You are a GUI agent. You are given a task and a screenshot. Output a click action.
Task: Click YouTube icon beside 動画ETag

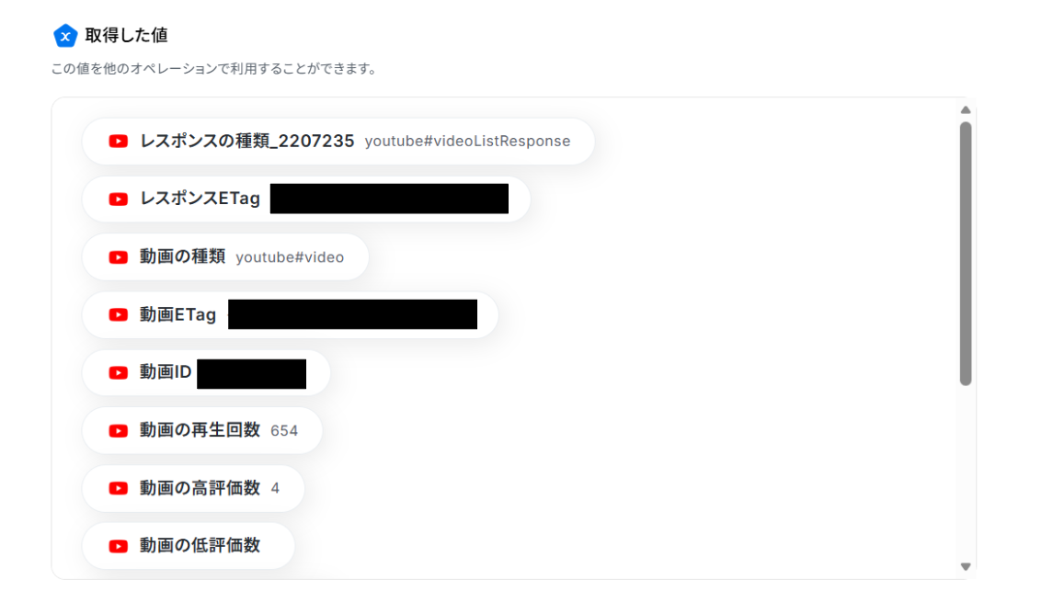pos(119,314)
